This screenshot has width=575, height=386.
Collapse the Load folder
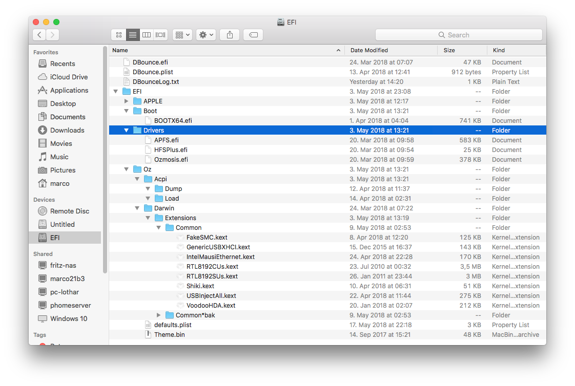click(148, 199)
